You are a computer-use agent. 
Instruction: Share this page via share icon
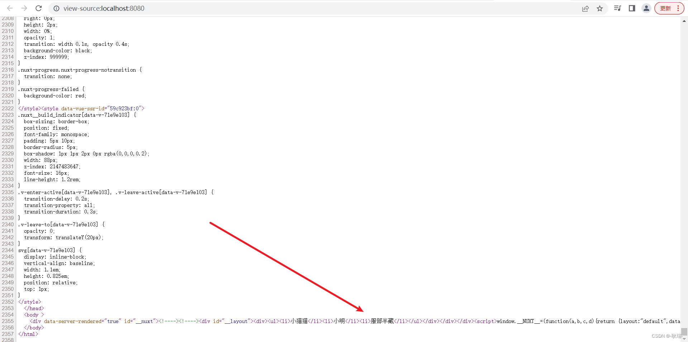pyautogui.click(x=586, y=8)
